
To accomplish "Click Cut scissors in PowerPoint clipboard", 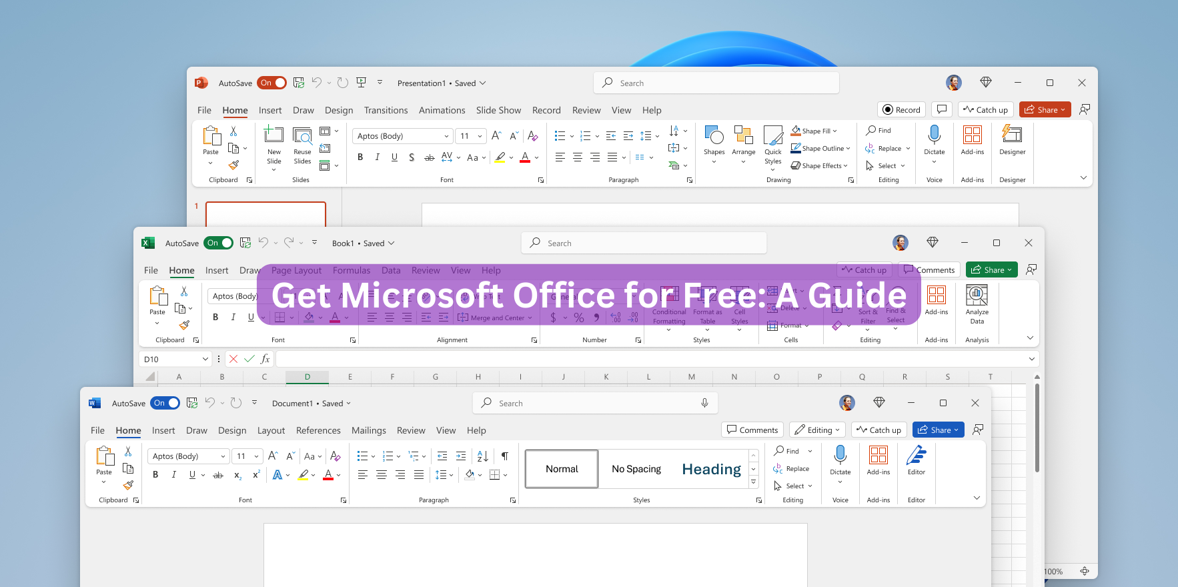I will pyautogui.click(x=233, y=131).
